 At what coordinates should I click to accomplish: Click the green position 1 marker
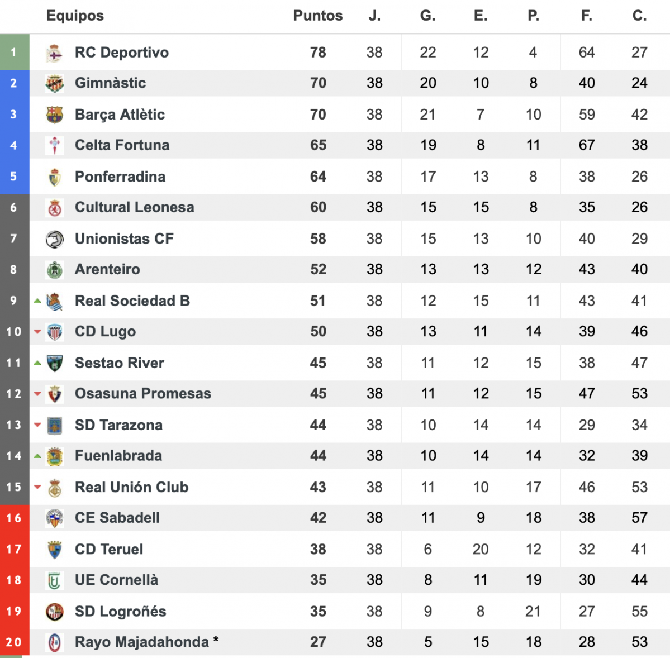[15, 52]
